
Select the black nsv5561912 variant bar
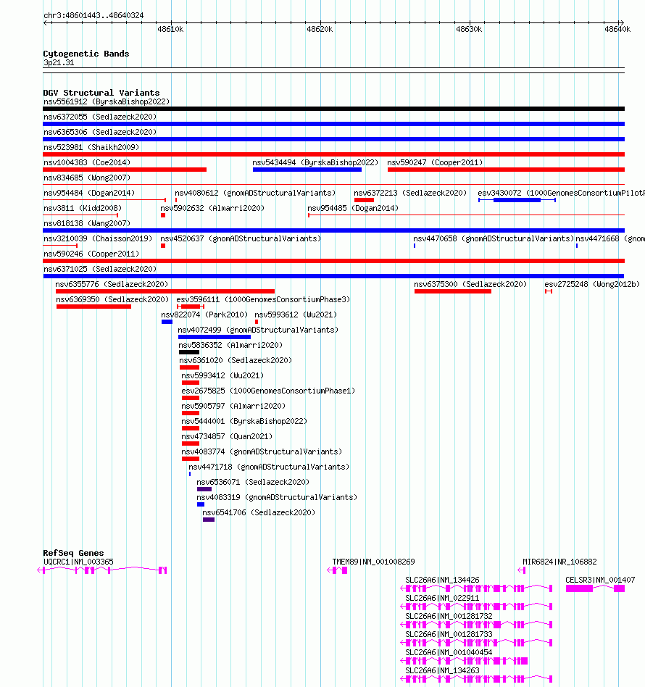point(333,109)
